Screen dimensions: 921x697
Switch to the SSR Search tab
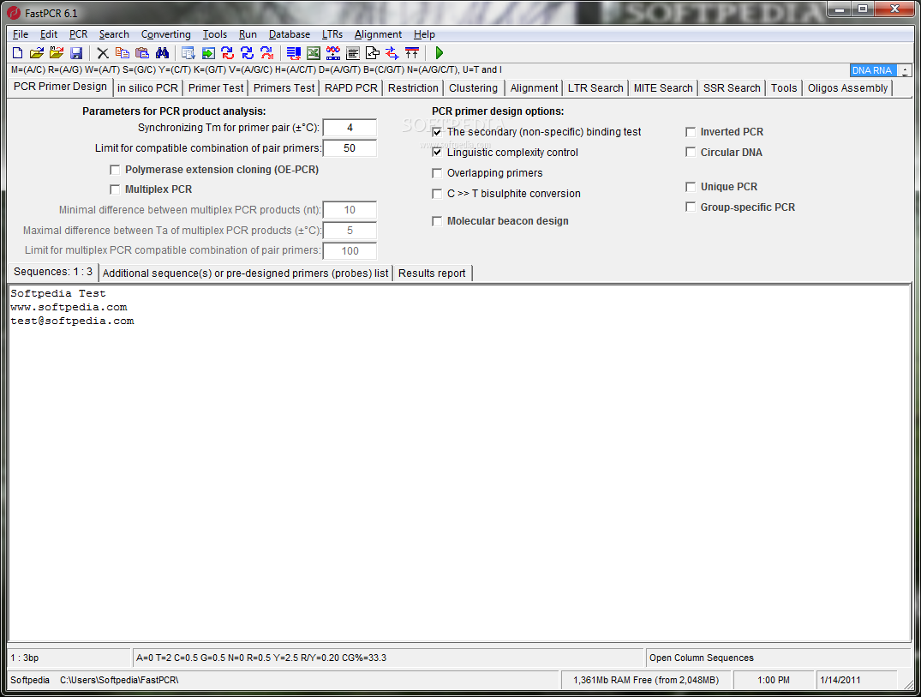pos(732,88)
